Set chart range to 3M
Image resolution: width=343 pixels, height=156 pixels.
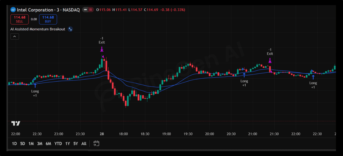tap(40, 144)
